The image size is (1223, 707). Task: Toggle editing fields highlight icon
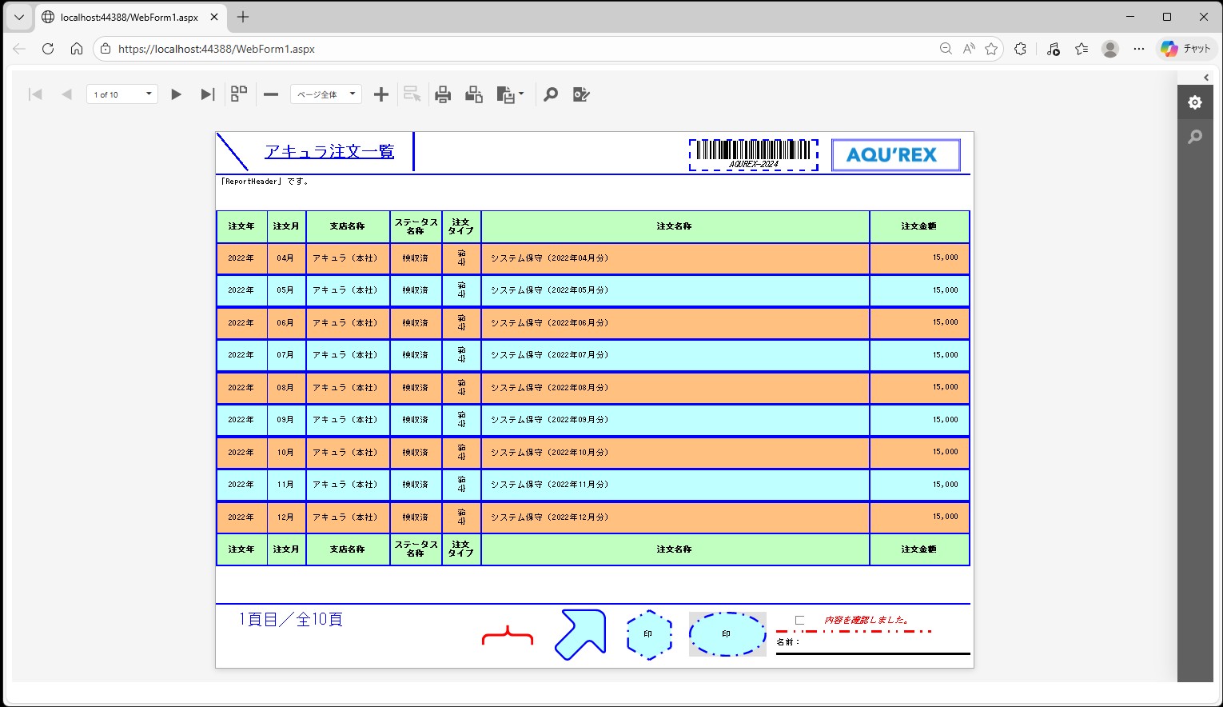coord(581,94)
